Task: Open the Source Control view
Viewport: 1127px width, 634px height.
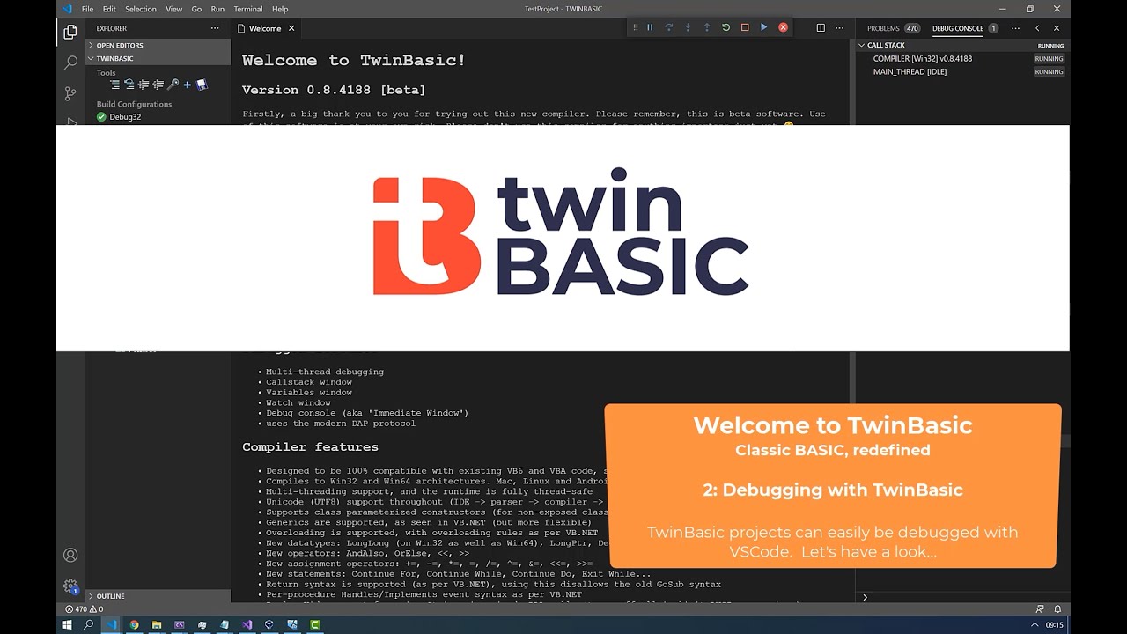Action: point(70,93)
